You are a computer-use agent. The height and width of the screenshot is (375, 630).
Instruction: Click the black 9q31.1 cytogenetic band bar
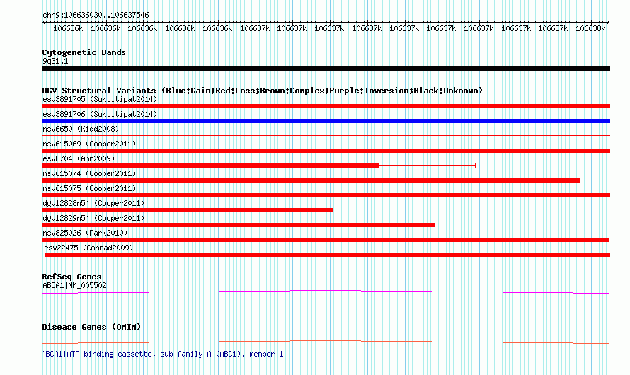[x=326, y=69]
